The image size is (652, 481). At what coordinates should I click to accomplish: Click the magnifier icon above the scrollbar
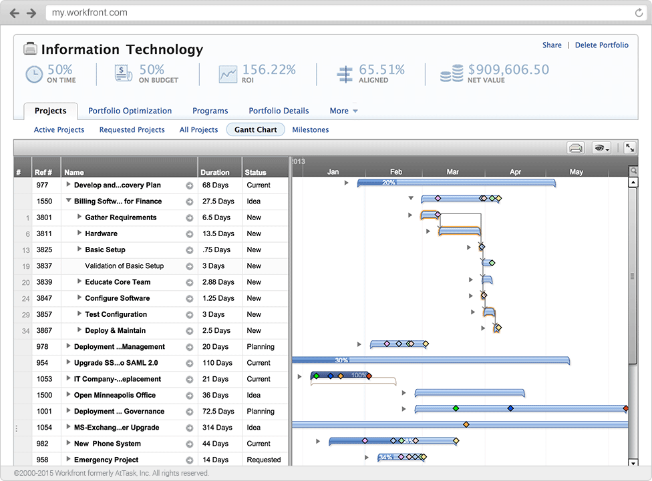(x=633, y=171)
